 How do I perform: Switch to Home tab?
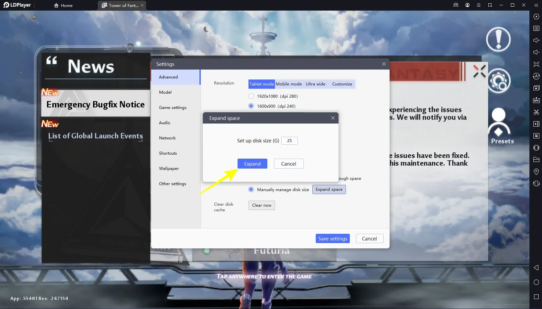pyautogui.click(x=63, y=5)
